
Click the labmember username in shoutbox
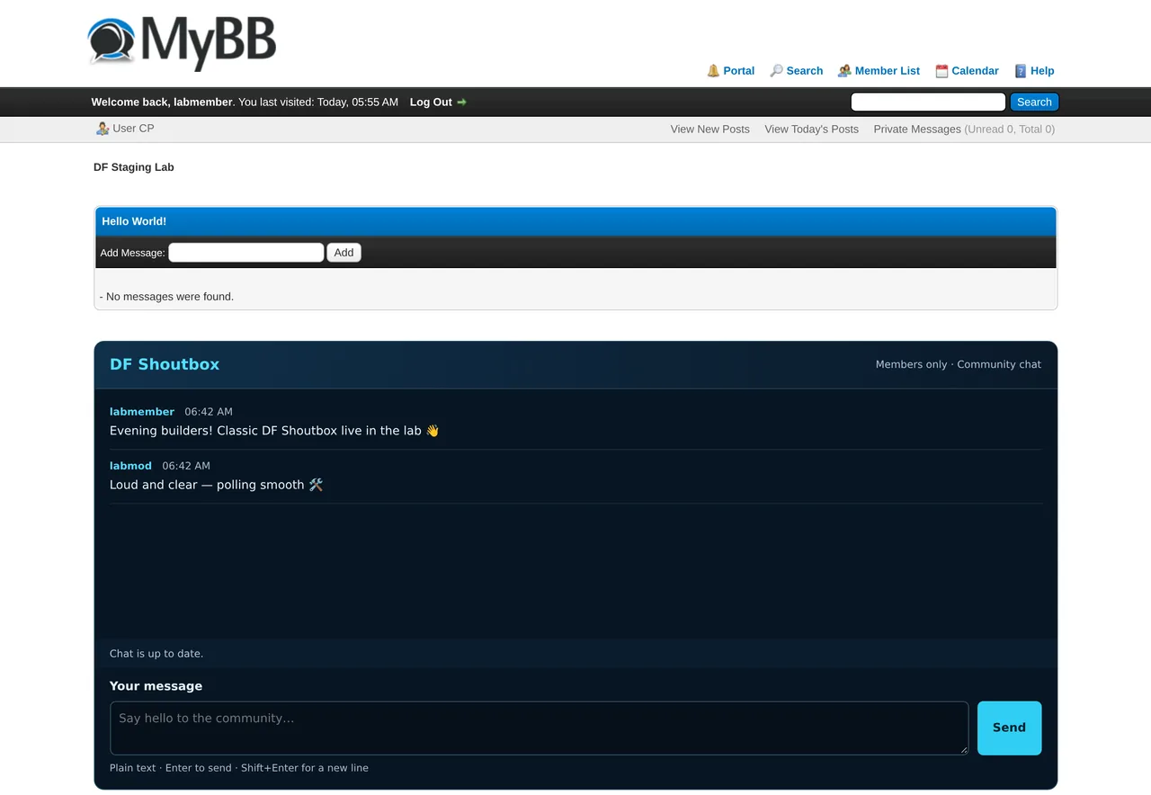pyautogui.click(x=142, y=412)
